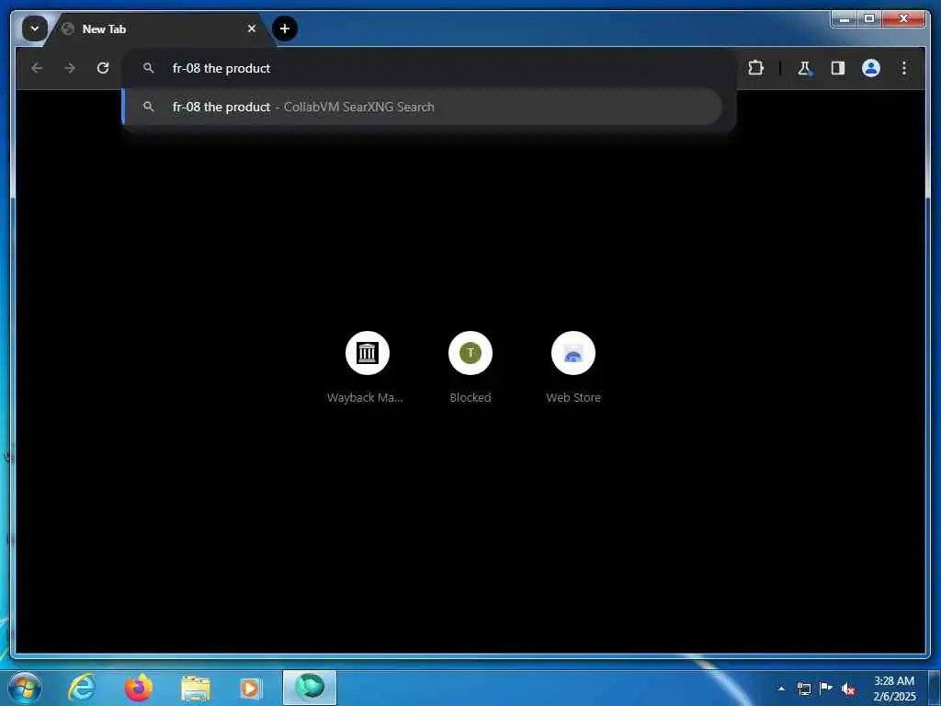Maximize the browser window
The height and width of the screenshot is (706, 941).
click(x=869, y=19)
